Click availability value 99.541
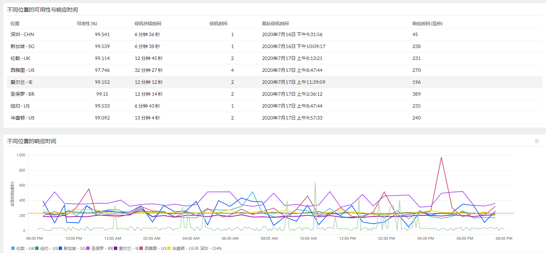This screenshot has width=546, height=253. (102, 34)
